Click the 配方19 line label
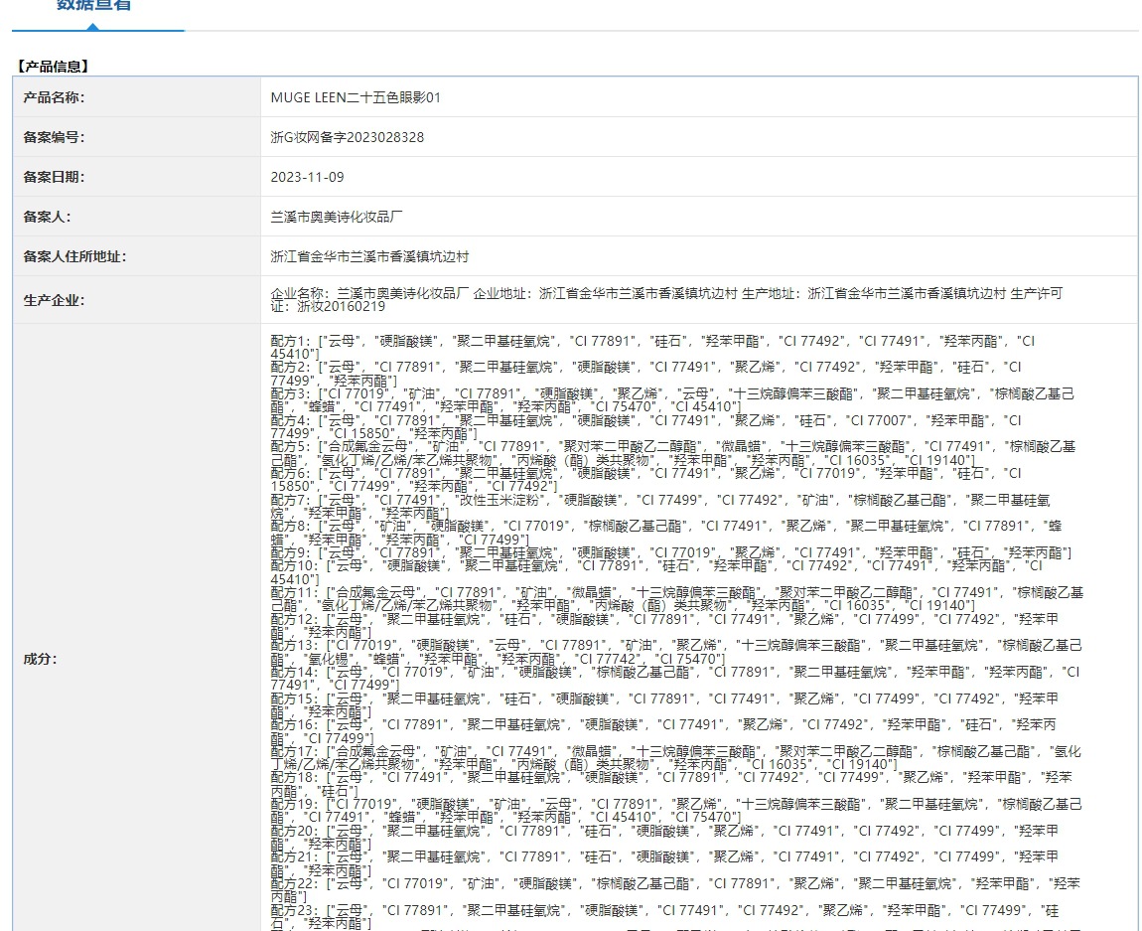Screen dimensions: 1142x931 (x=295, y=804)
